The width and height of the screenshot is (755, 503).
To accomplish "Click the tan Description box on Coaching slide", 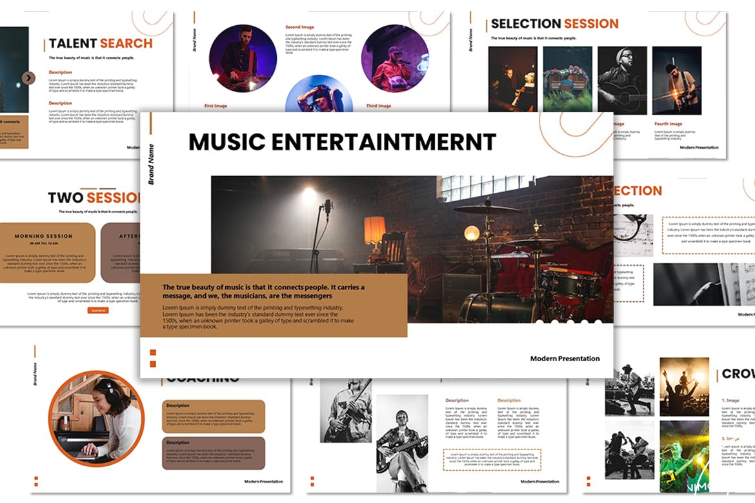I will click(213, 416).
